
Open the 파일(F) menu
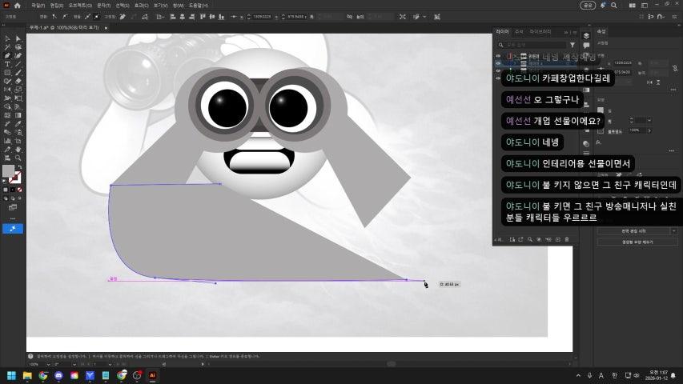tap(38, 6)
